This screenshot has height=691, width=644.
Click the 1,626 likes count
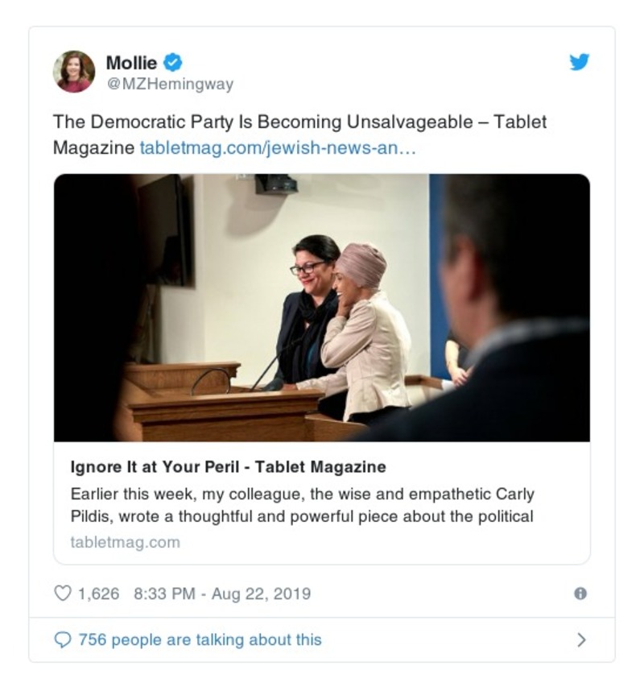98,594
